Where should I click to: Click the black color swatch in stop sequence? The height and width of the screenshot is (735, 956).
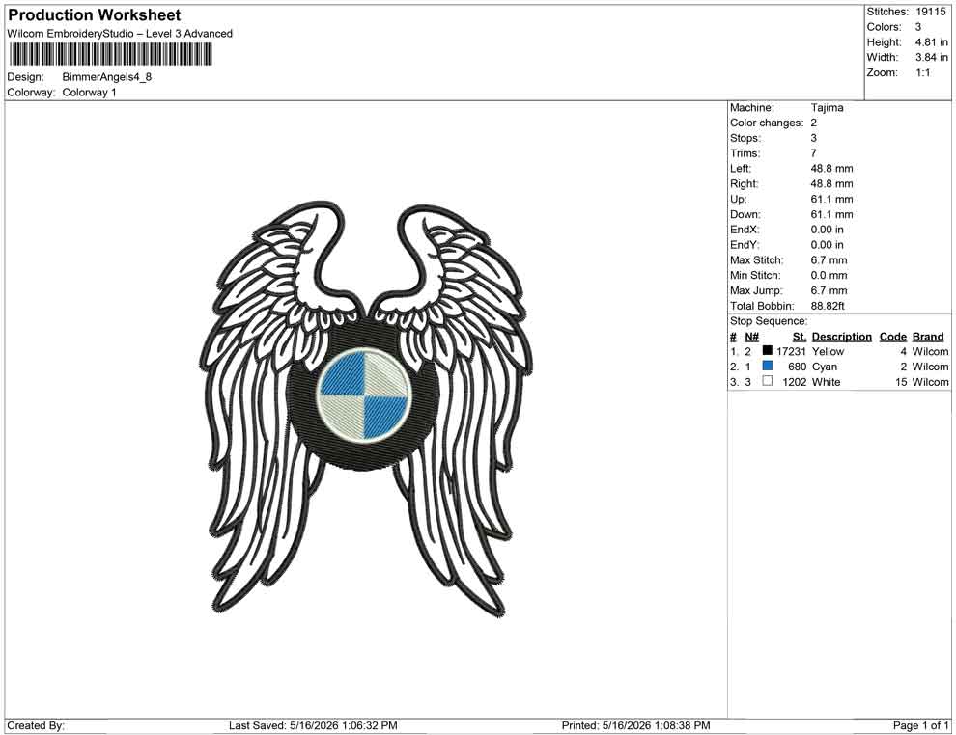coord(767,351)
